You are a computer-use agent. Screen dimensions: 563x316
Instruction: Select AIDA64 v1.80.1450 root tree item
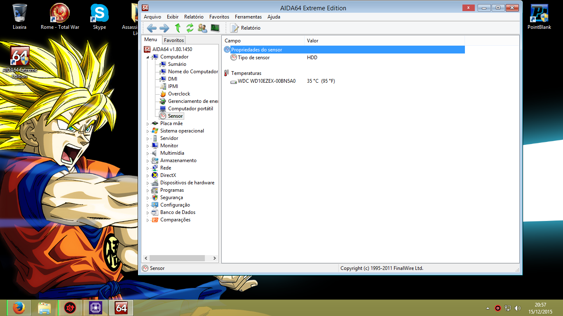coord(168,49)
